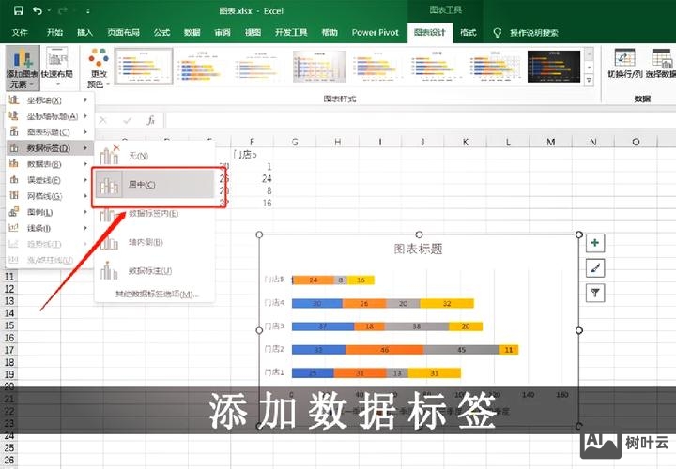Select column header M
The height and width of the screenshot is (469, 676).
(550, 142)
